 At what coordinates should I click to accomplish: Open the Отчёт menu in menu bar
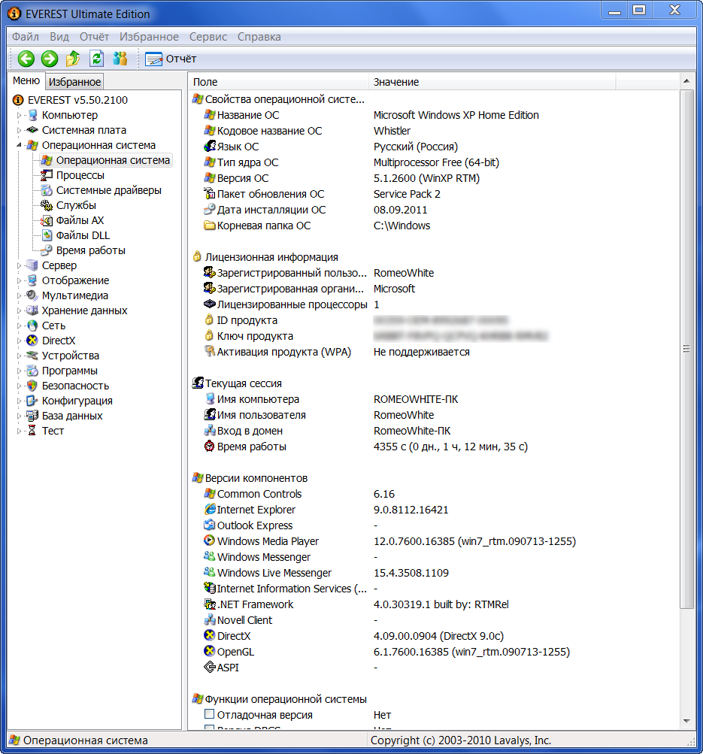point(94,37)
